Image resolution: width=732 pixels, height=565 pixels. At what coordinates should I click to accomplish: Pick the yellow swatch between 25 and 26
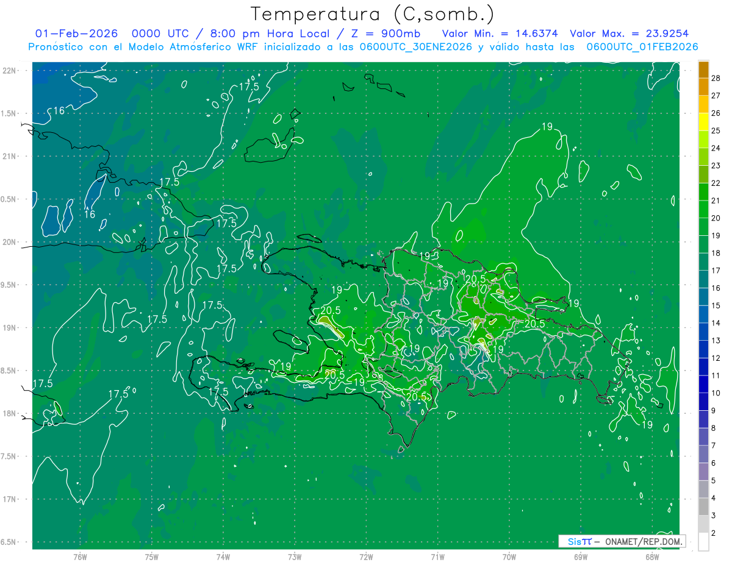pyautogui.click(x=703, y=121)
